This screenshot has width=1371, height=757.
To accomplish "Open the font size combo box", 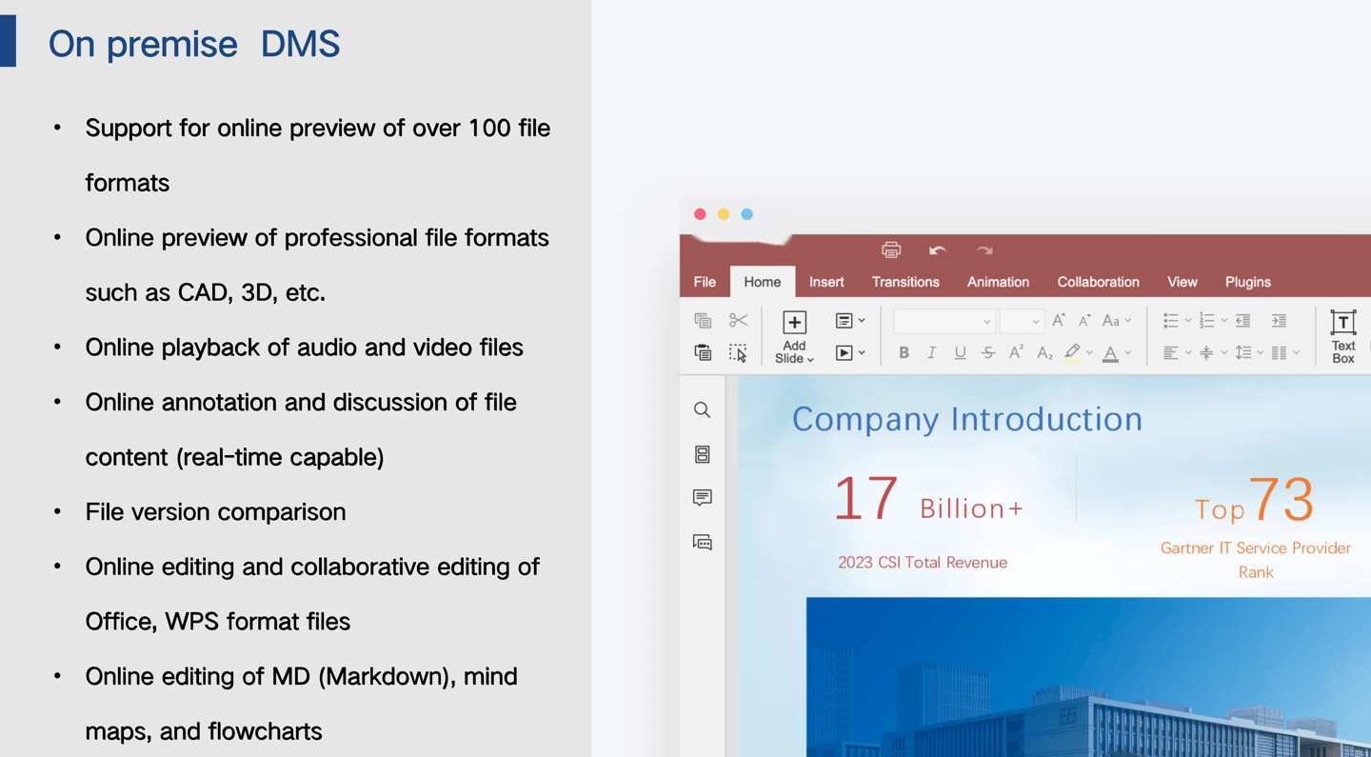I will pos(1022,321).
